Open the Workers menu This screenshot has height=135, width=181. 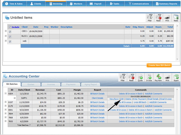76,4
